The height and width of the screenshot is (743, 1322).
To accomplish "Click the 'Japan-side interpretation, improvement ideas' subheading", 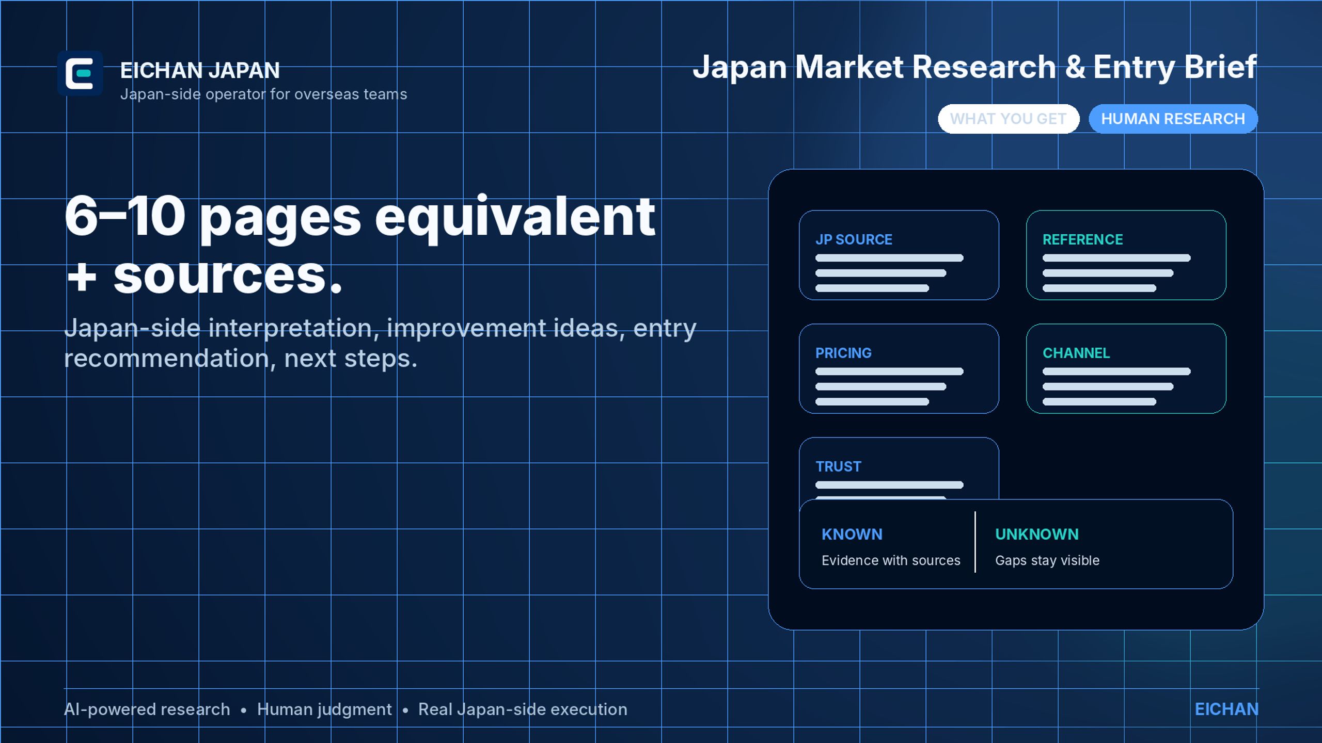I will [380, 343].
